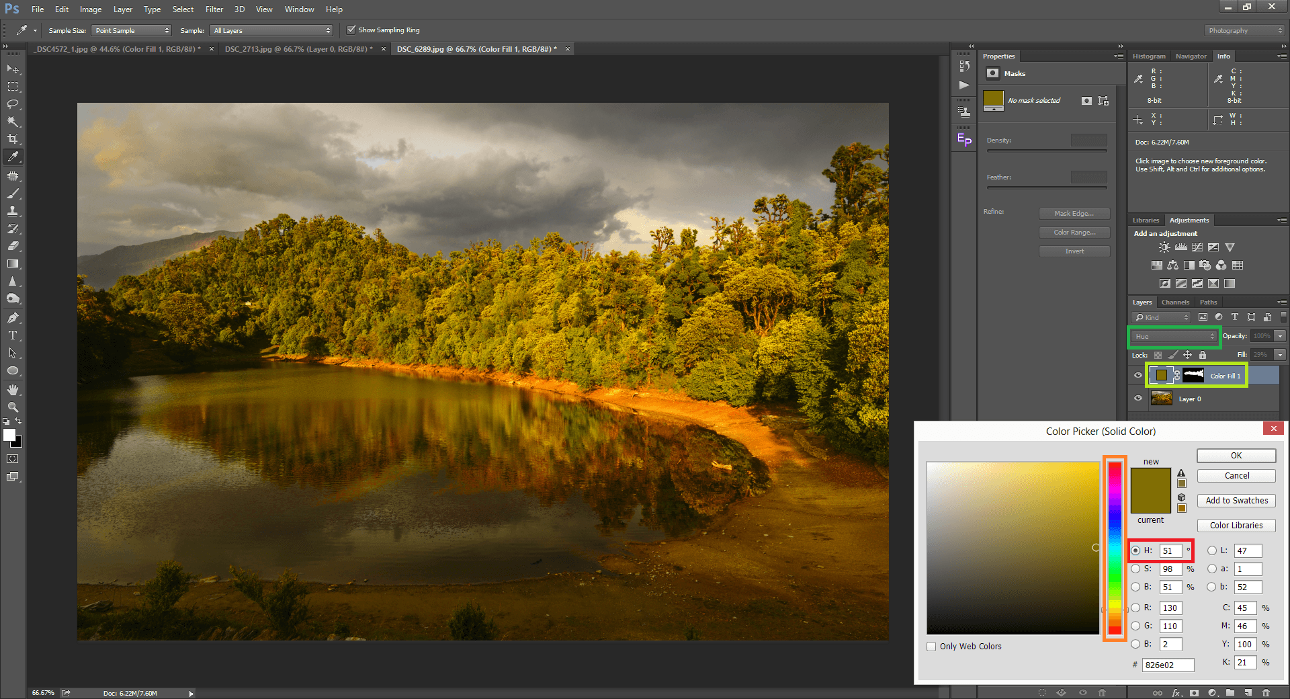The height and width of the screenshot is (699, 1290).
Task: Uncheck Show Sampling Ring
Action: tap(351, 30)
